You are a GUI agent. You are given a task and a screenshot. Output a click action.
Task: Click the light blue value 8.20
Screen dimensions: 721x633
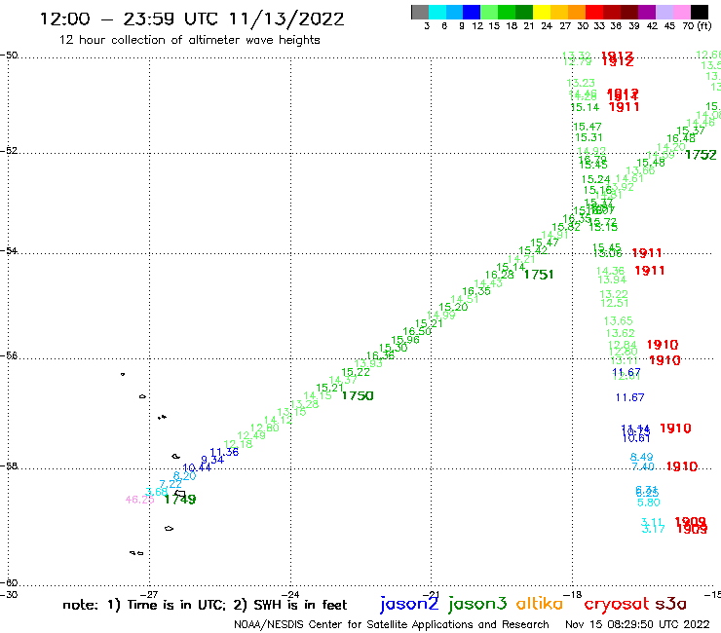(x=185, y=476)
